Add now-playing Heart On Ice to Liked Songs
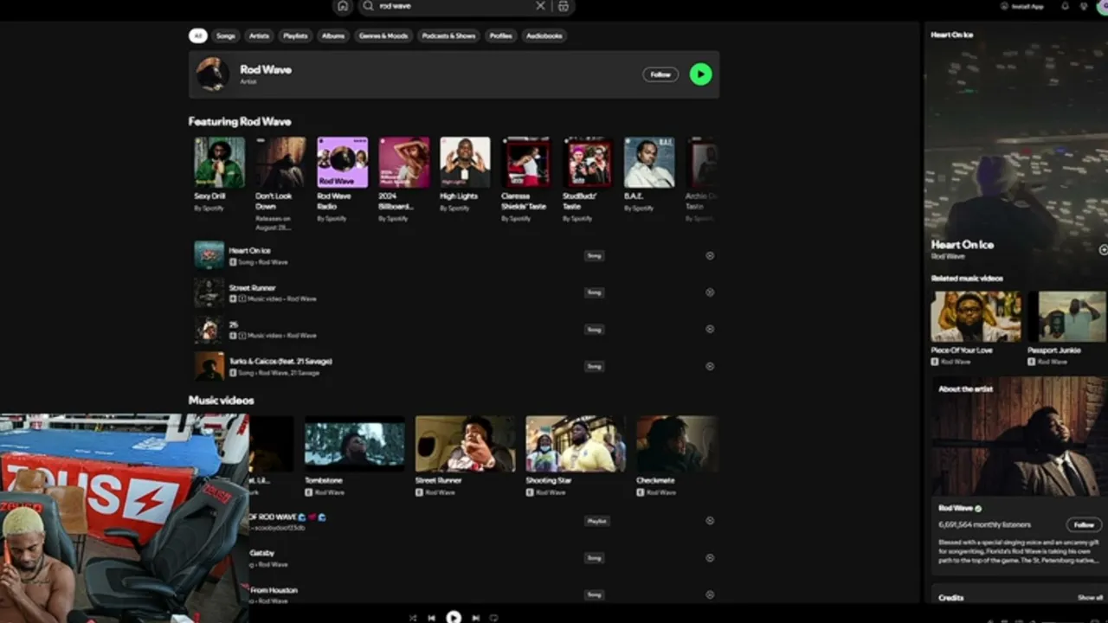The height and width of the screenshot is (623, 1108). click(x=1103, y=250)
